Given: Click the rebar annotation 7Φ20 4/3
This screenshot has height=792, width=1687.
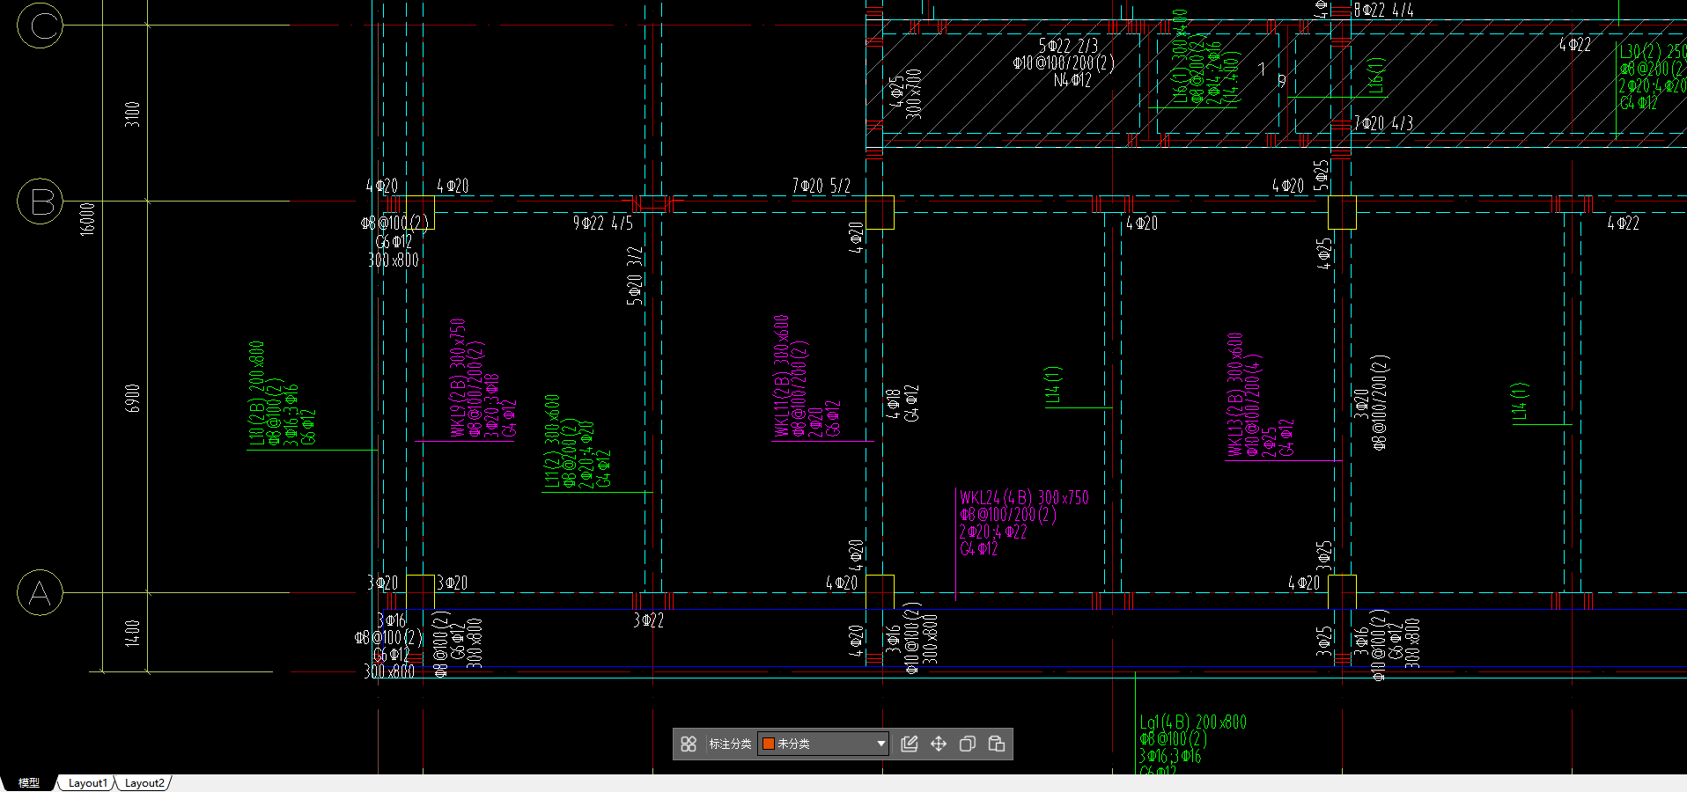Looking at the screenshot, I should pos(1383,123).
